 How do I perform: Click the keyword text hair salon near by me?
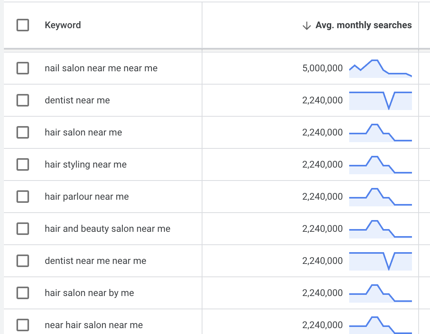click(x=89, y=293)
